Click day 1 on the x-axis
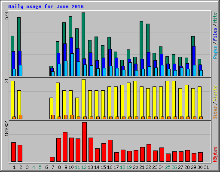This screenshot has height=172, width=220. coord(14,167)
